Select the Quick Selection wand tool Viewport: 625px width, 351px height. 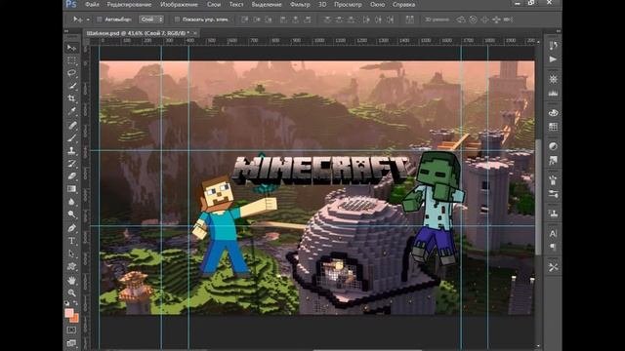click(x=71, y=86)
